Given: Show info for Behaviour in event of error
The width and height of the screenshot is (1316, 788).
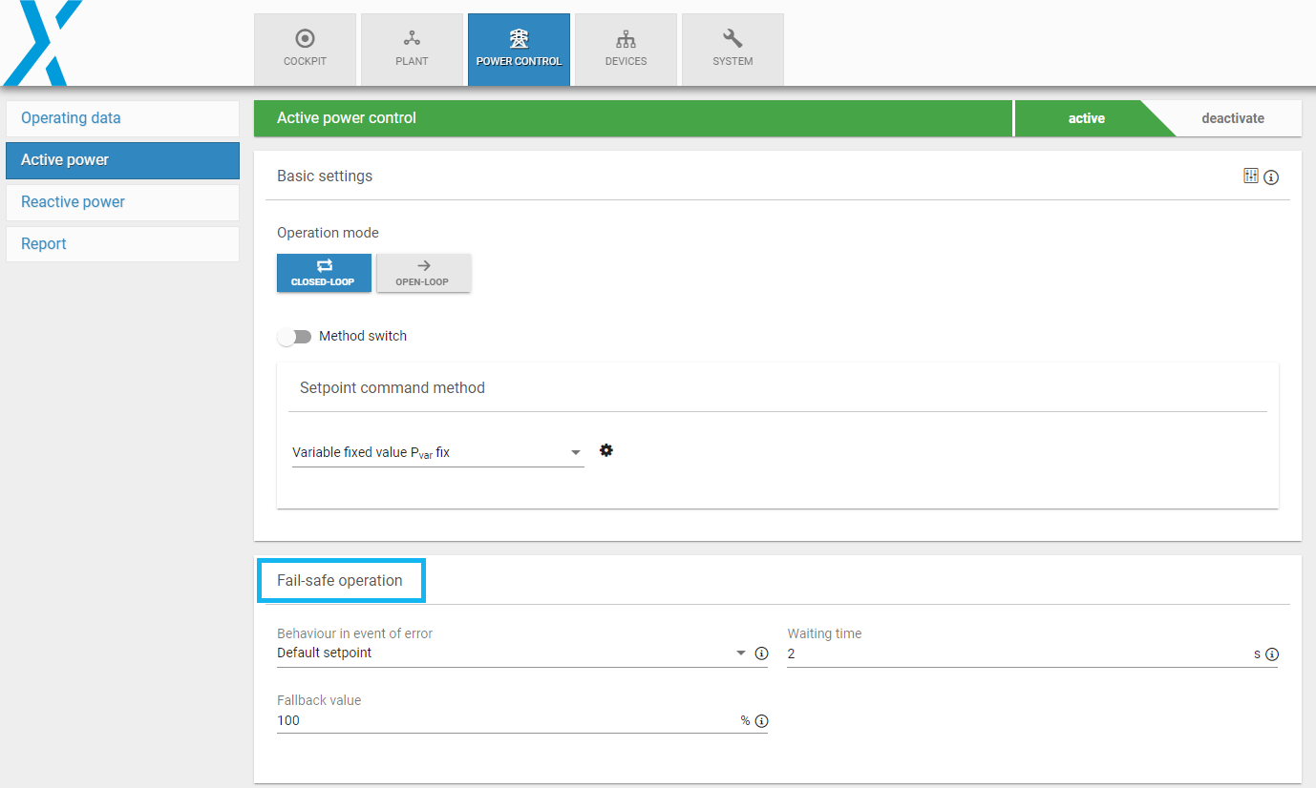Looking at the screenshot, I should [761, 654].
